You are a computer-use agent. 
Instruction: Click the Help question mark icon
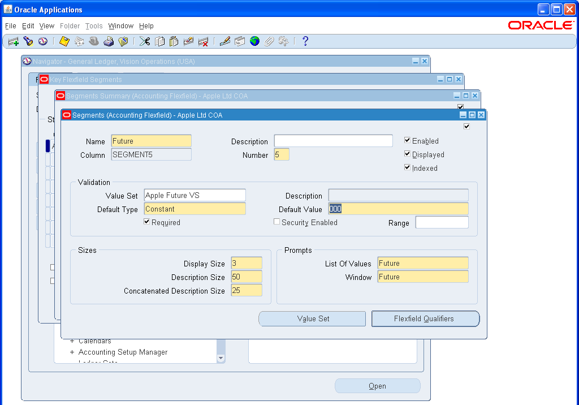pyautogui.click(x=305, y=41)
